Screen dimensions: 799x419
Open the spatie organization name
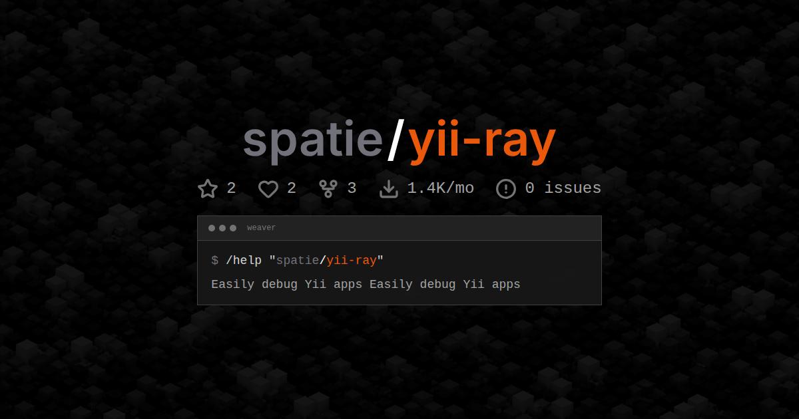[x=313, y=140]
